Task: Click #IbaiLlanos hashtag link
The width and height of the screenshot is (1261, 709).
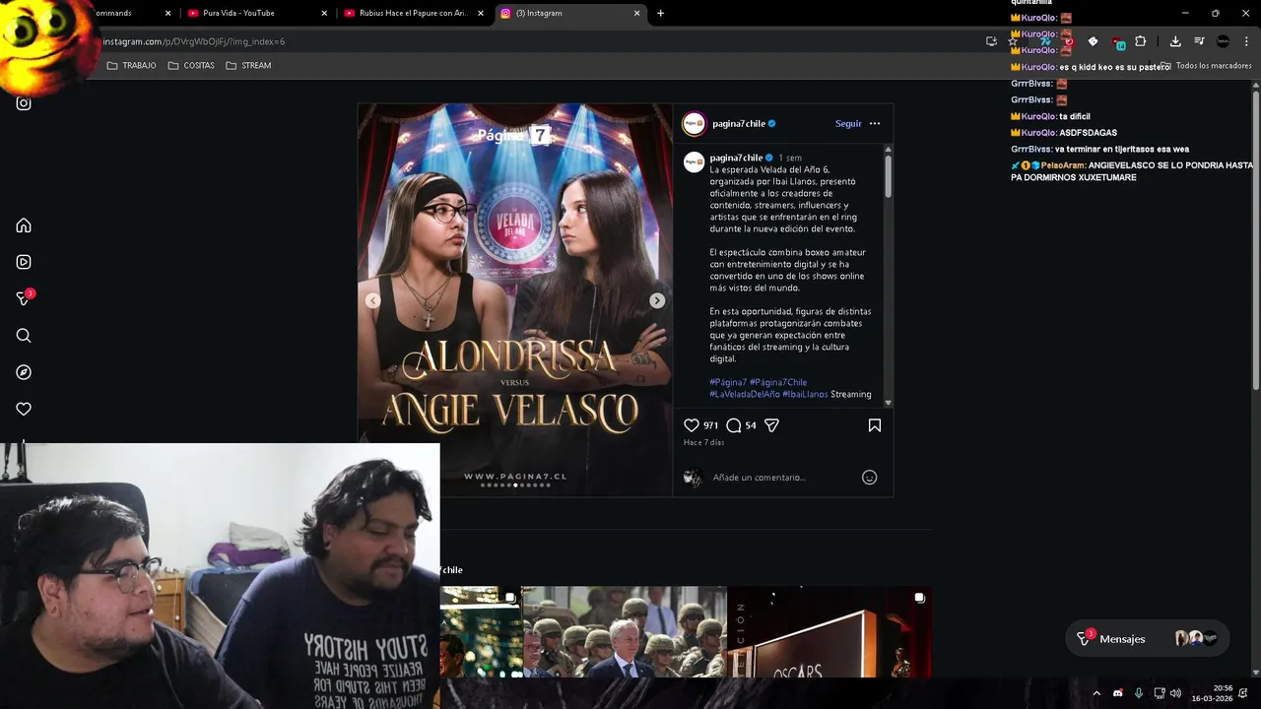Action: pos(805,394)
